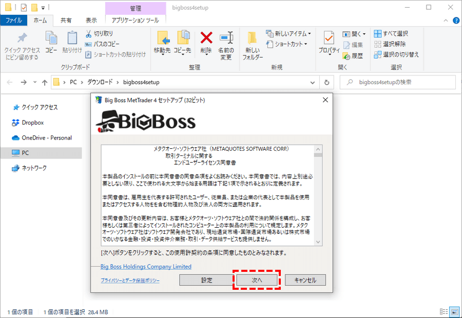The height and width of the screenshot is (318, 462).
Task: Select Quick Access in navigation pane
Action: [35, 108]
